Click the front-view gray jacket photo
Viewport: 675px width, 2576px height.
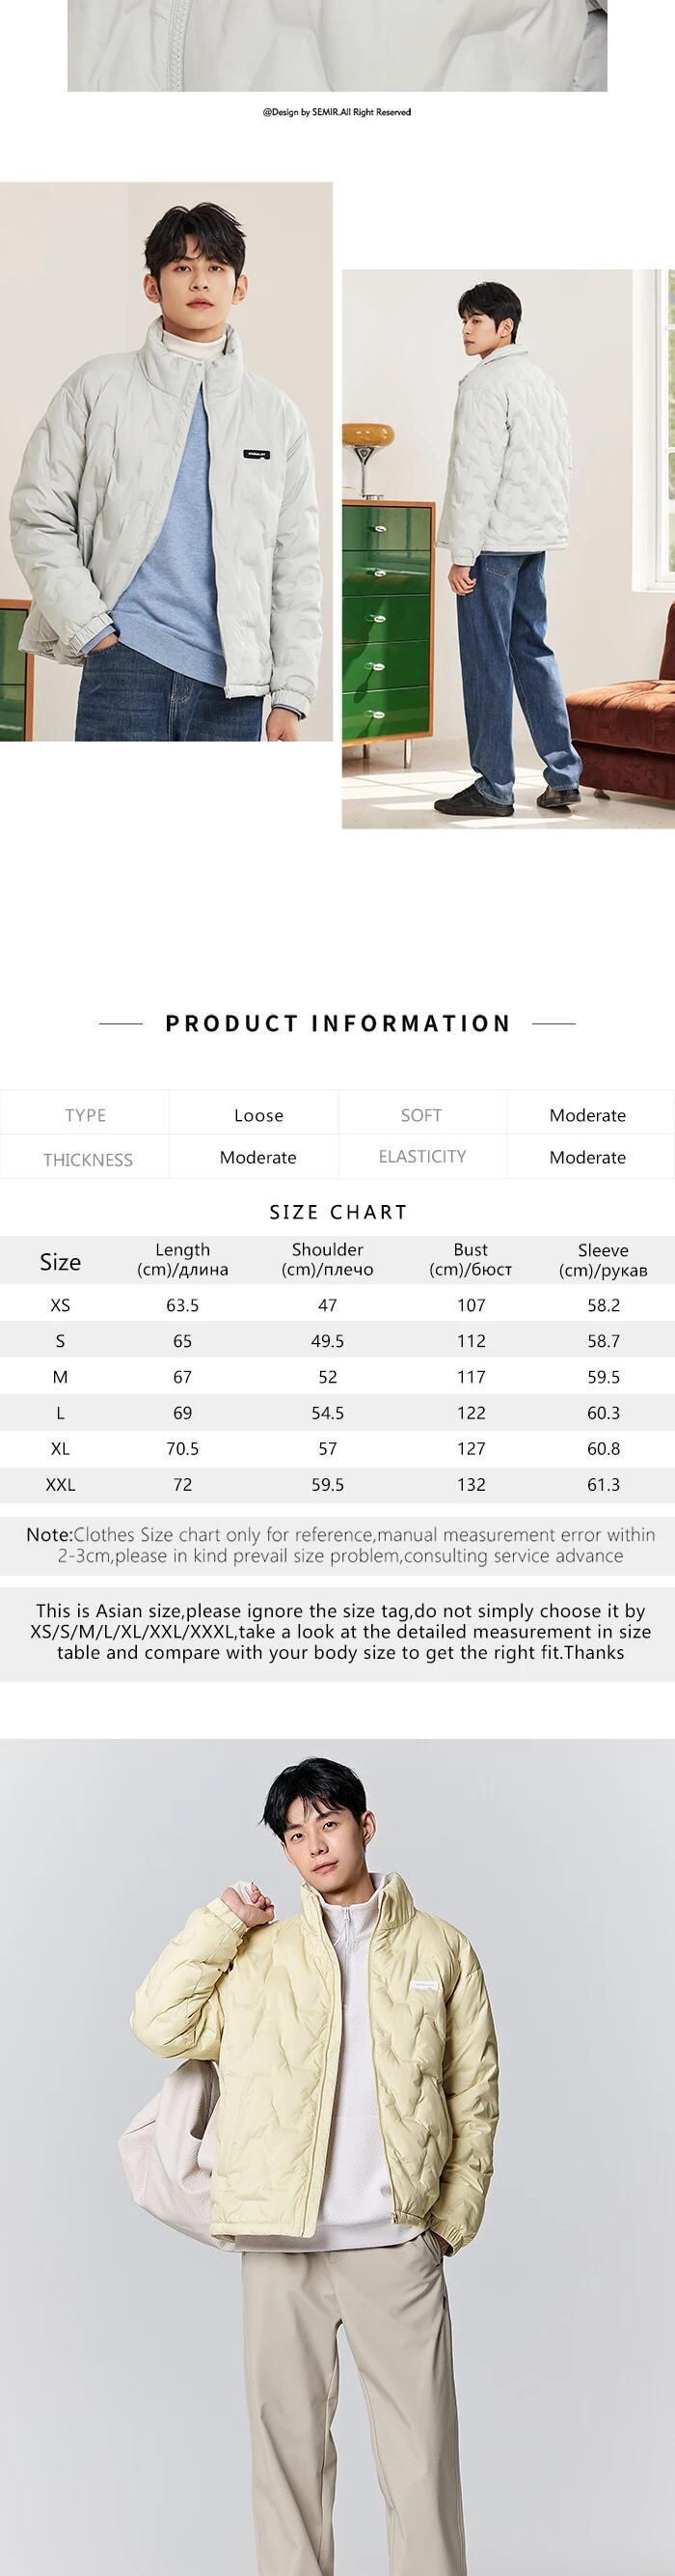(x=166, y=461)
